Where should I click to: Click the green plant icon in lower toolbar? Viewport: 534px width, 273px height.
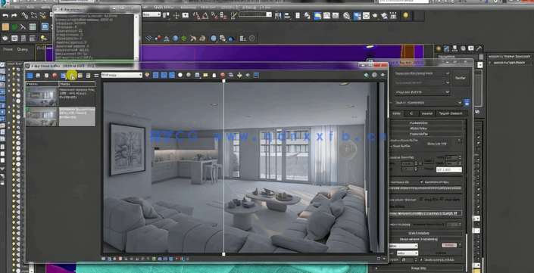tap(184, 38)
